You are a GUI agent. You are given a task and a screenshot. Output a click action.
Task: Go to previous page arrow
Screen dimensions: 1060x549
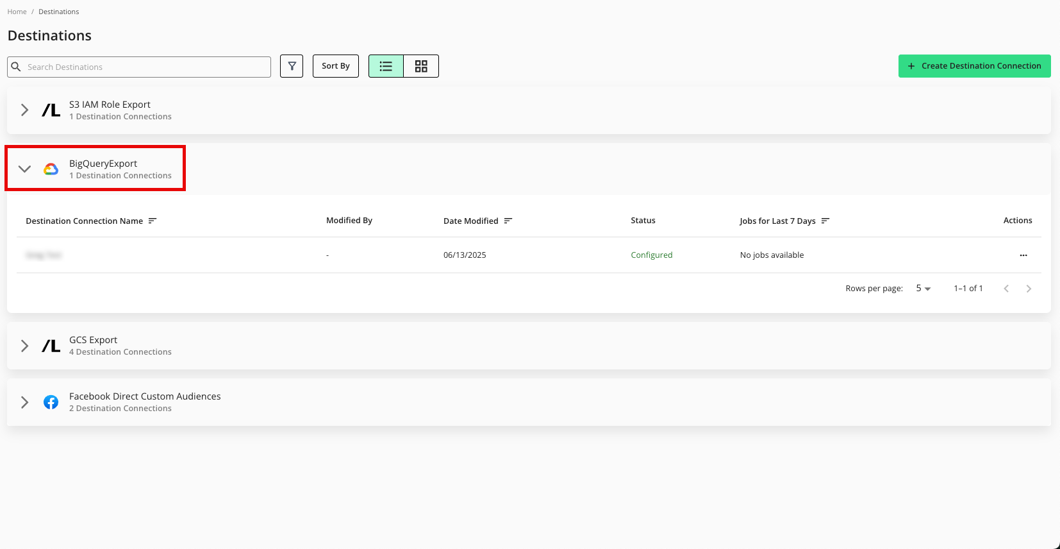tap(1006, 289)
